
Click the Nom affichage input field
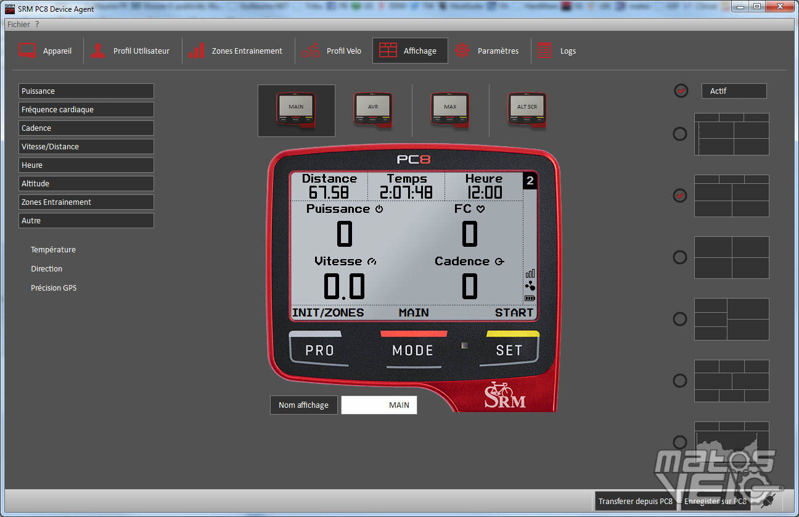point(379,405)
